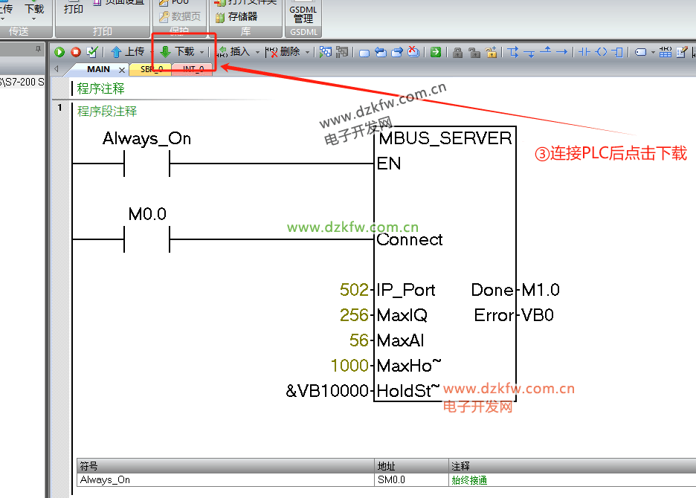
Task: Click the green Run PLC icon
Action: coord(59,52)
